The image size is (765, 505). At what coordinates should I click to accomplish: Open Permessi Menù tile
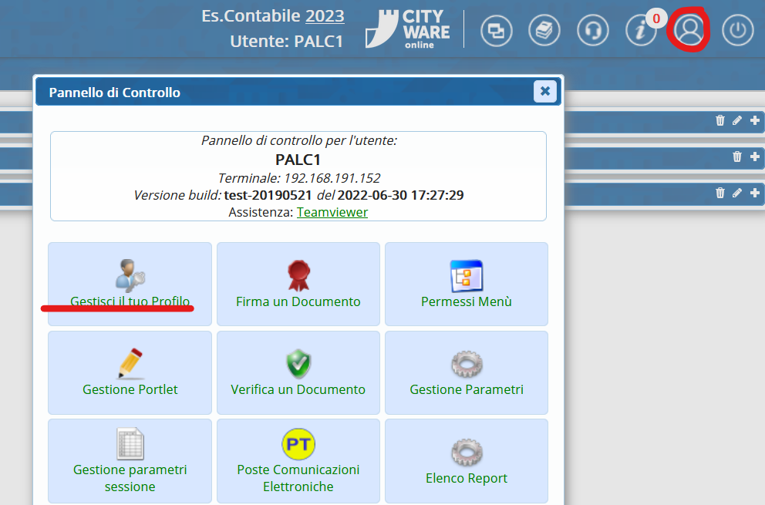(467, 284)
